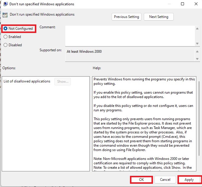Apply the policy setting
The height and width of the screenshot is (187, 202).
[189, 180]
